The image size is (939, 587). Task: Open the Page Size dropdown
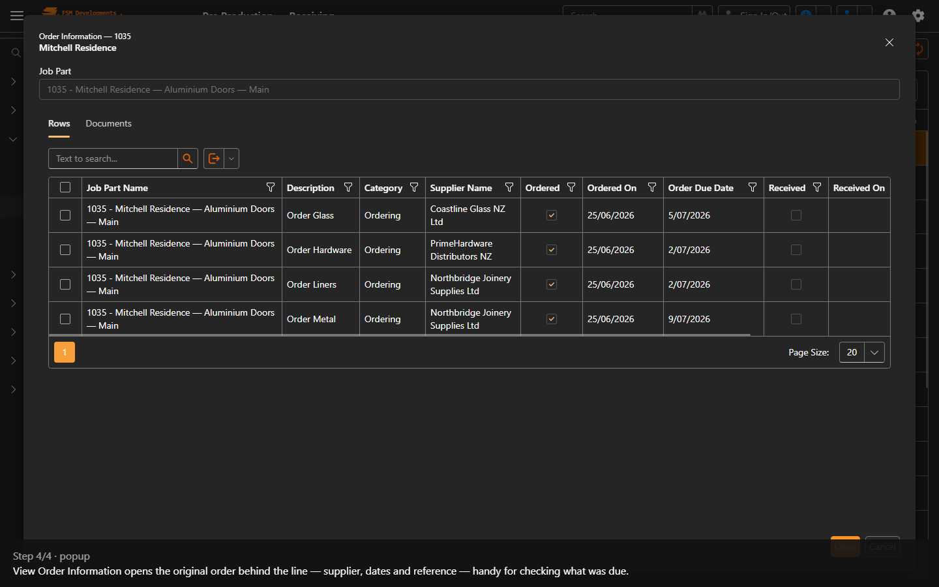[x=874, y=352]
